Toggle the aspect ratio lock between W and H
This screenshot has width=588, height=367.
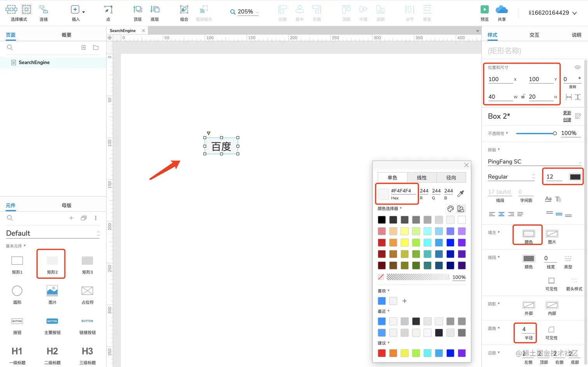[x=523, y=96]
